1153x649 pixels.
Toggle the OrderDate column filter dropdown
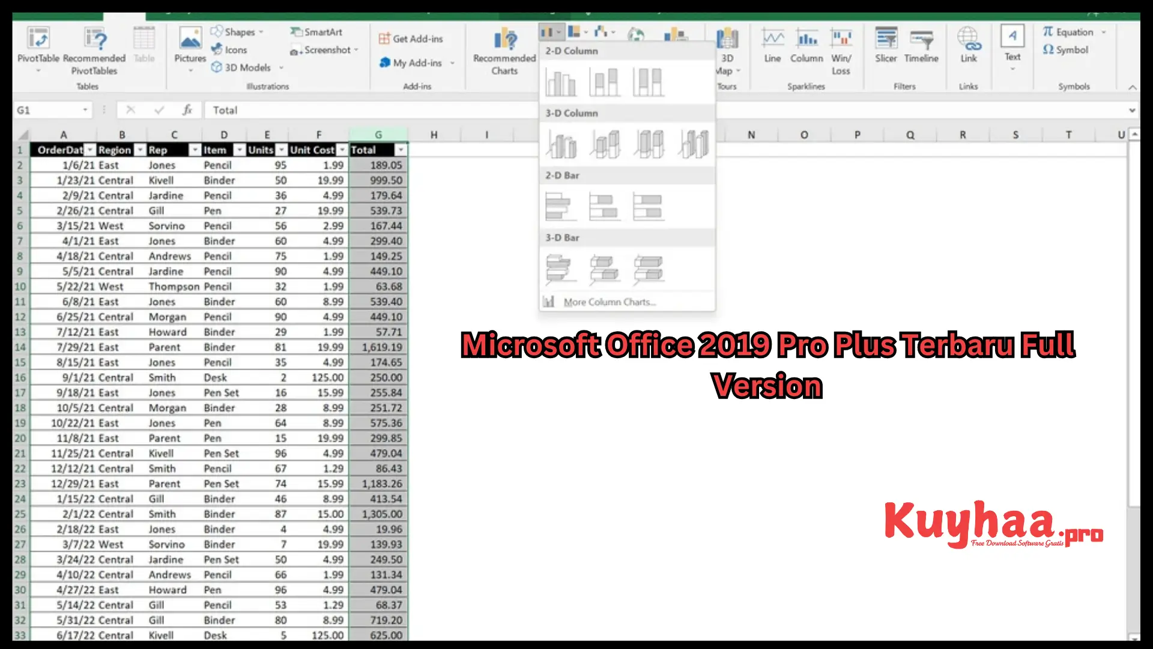(89, 150)
